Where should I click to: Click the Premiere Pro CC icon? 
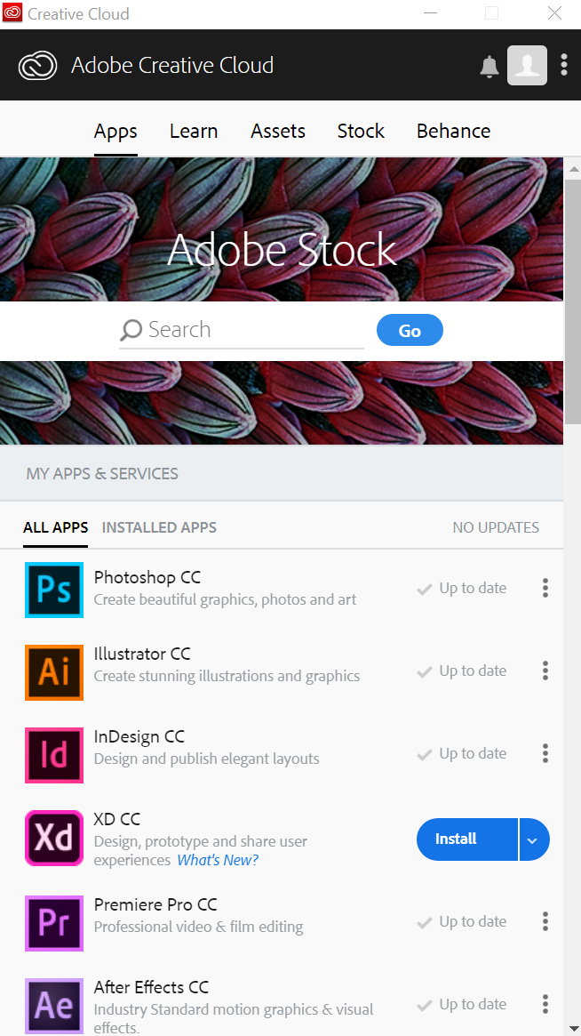click(54, 923)
